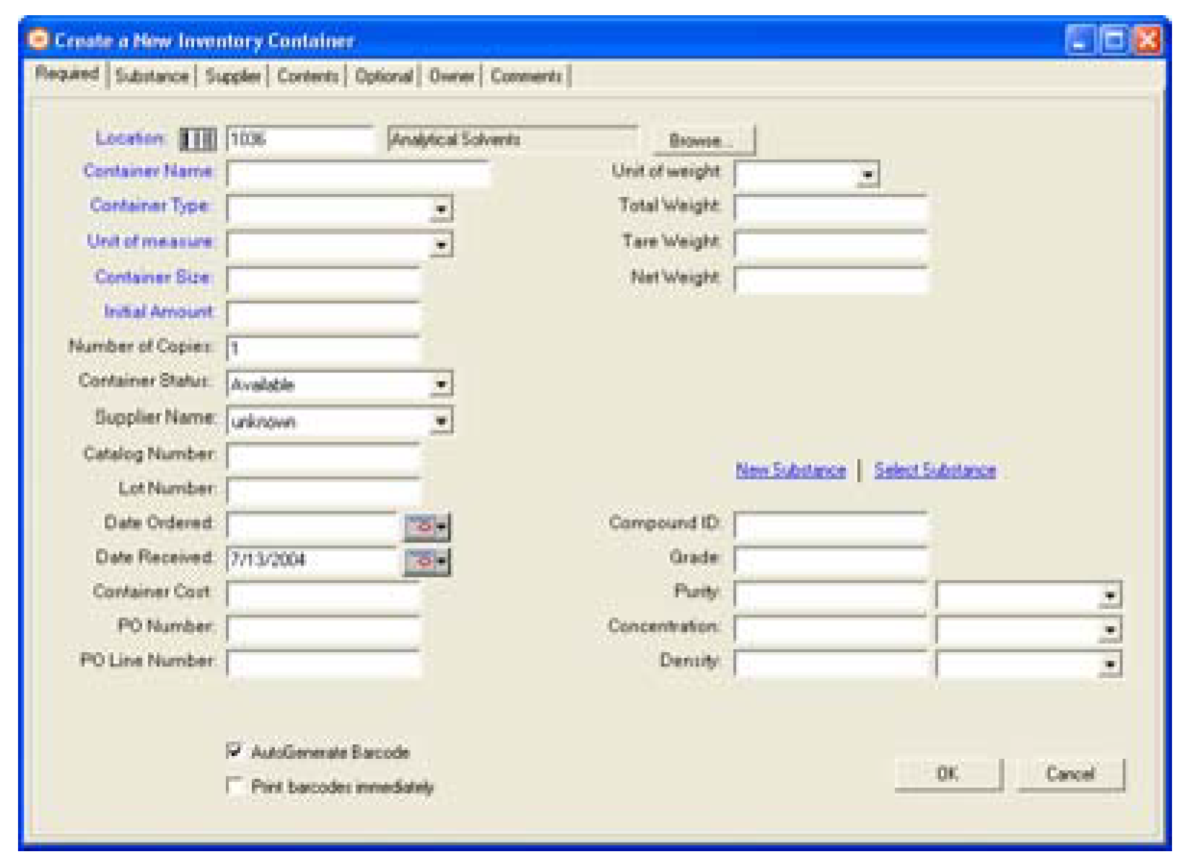Switch to the Substance tab
1185x862 pixels.
[x=152, y=76]
